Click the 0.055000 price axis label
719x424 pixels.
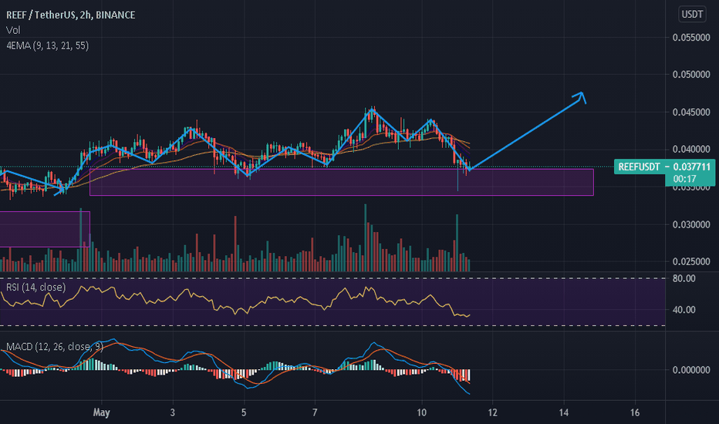(x=691, y=38)
